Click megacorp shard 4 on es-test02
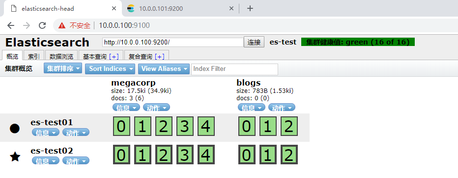 [x=206, y=155]
